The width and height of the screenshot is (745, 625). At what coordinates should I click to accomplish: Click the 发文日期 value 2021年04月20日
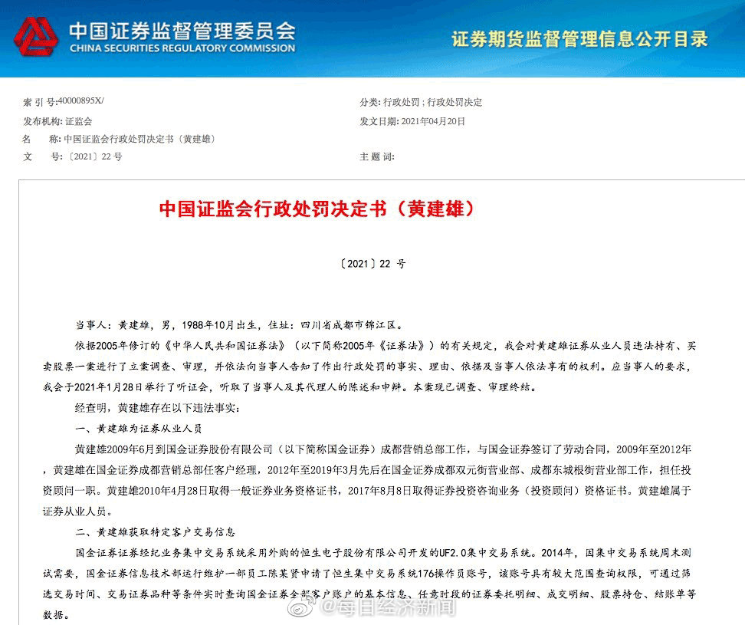click(x=433, y=121)
